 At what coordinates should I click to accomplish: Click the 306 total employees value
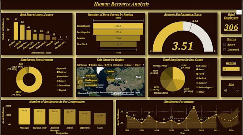(x=231, y=27)
